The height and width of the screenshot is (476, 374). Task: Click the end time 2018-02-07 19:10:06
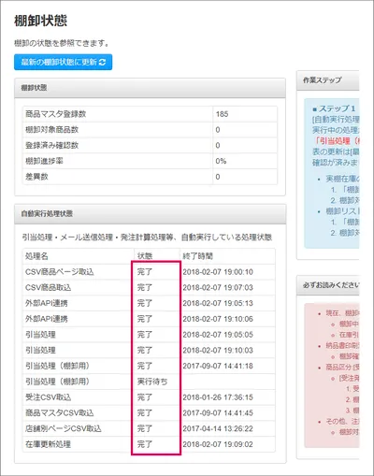click(x=218, y=319)
